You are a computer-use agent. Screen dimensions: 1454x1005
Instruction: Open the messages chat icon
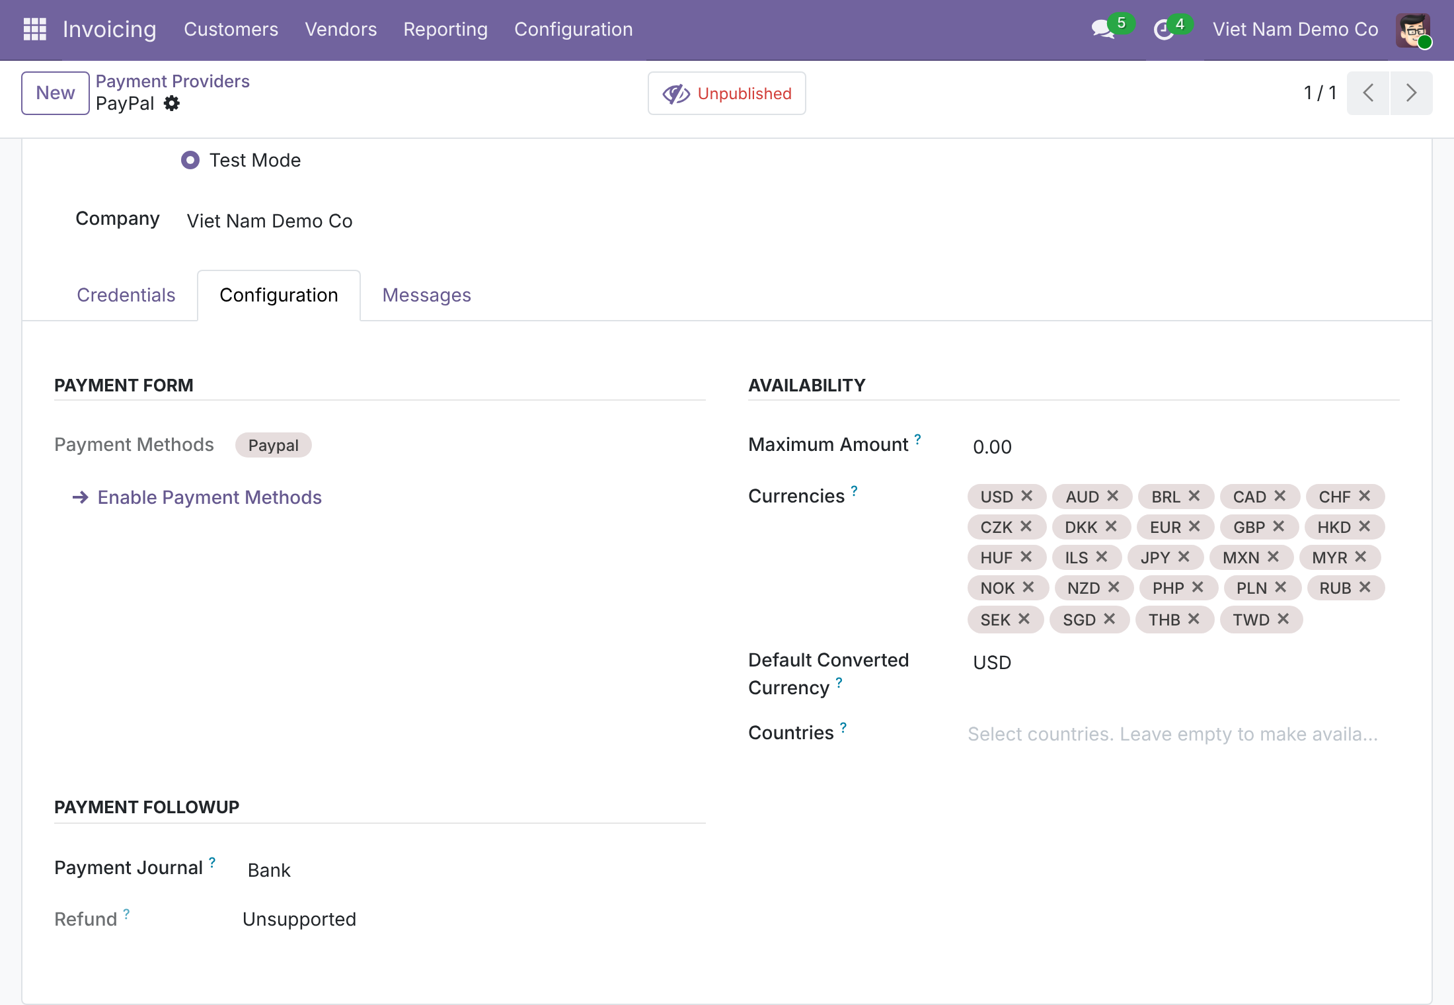pyautogui.click(x=1102, y=29)
